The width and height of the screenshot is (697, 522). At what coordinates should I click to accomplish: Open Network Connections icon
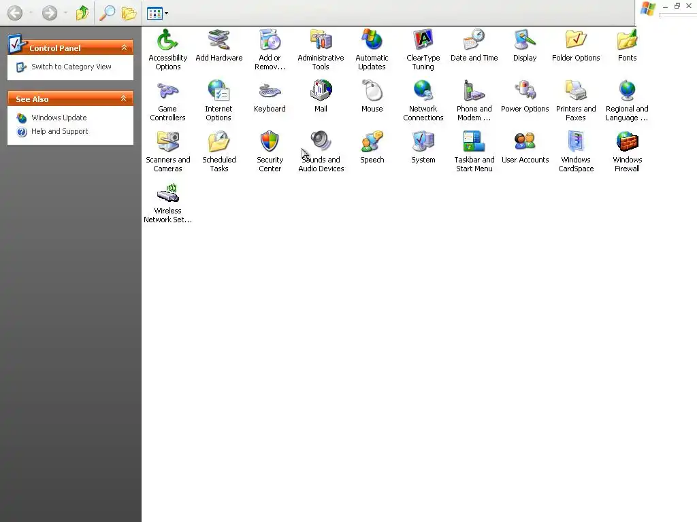point(423,91)
